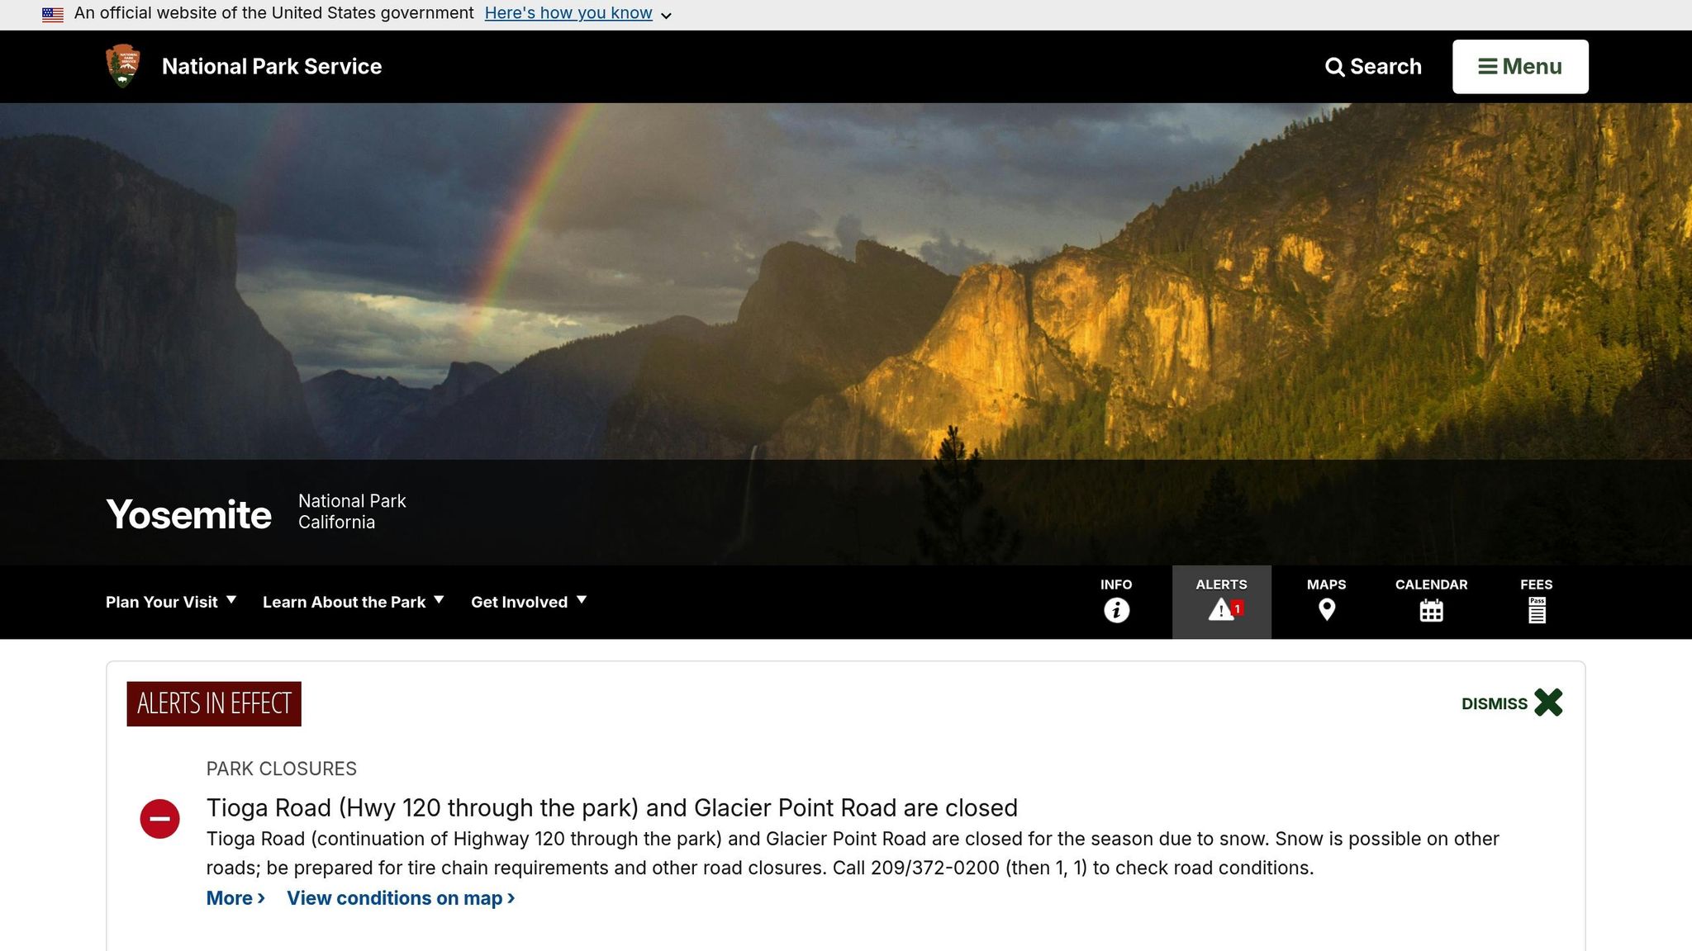Open the National Park Service home link
This screenshot has height=951, width=1692.
[x=272, y=67]
